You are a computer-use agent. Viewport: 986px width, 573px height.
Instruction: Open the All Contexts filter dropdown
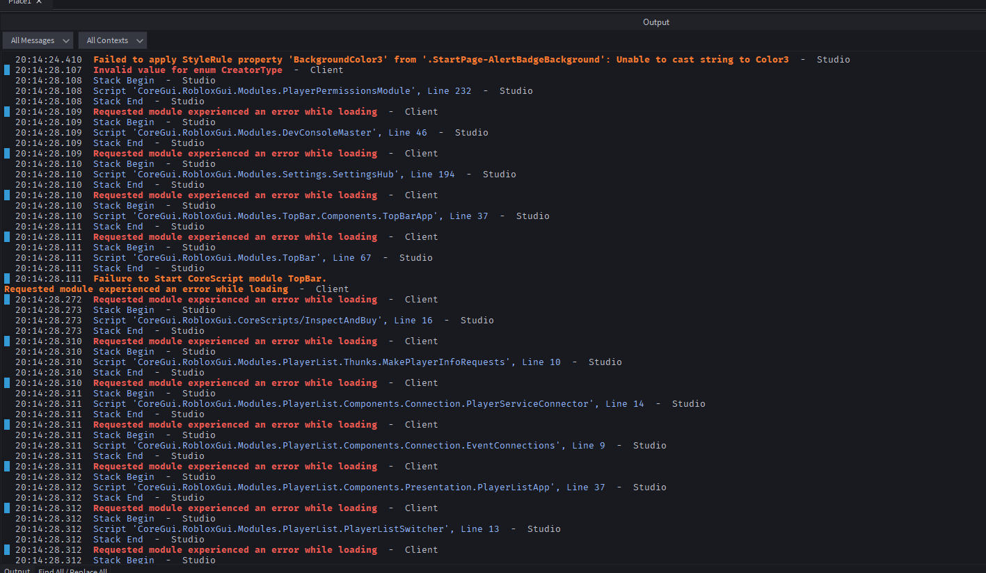click(112, 40)
